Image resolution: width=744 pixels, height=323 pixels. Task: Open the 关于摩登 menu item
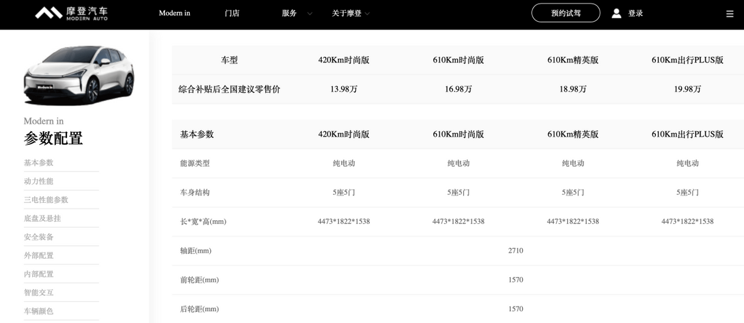coord(347,13)
